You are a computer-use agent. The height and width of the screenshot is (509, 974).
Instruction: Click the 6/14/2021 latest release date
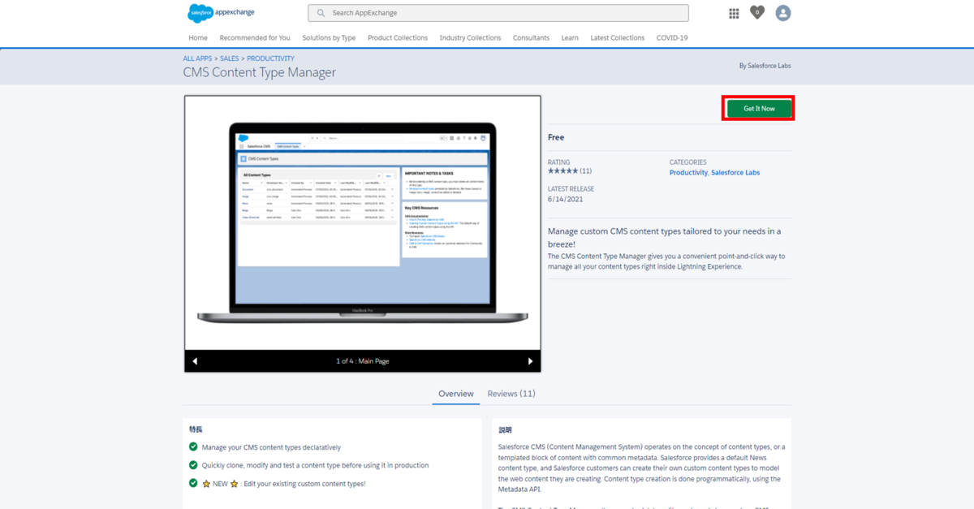tap(564, 200)
